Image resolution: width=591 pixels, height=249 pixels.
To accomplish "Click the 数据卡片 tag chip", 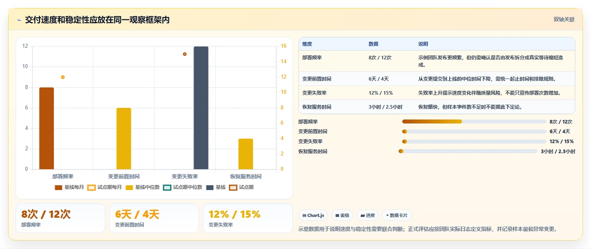I will point(397,215).
